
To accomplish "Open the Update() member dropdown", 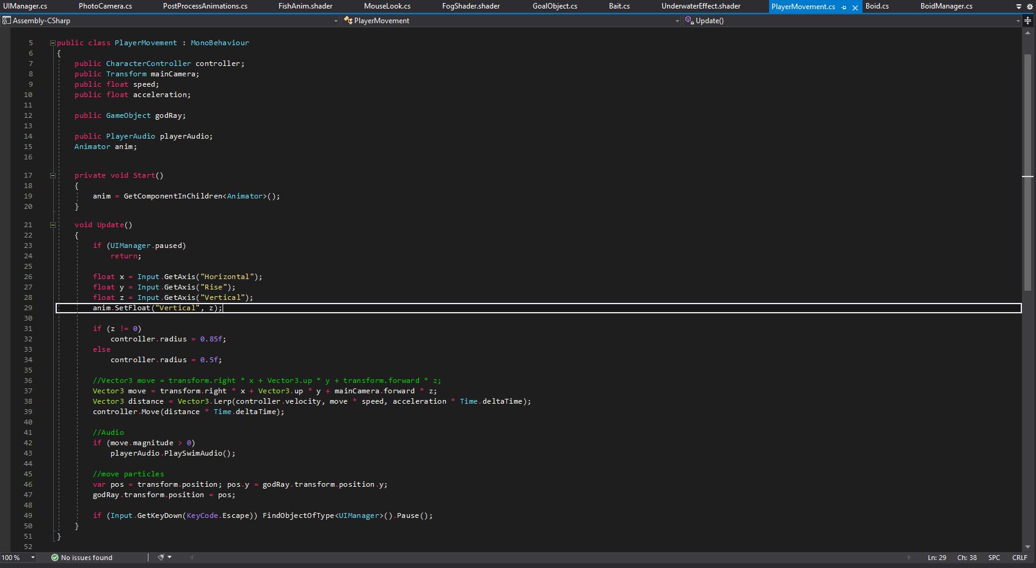I will [x=1018, y=21].
